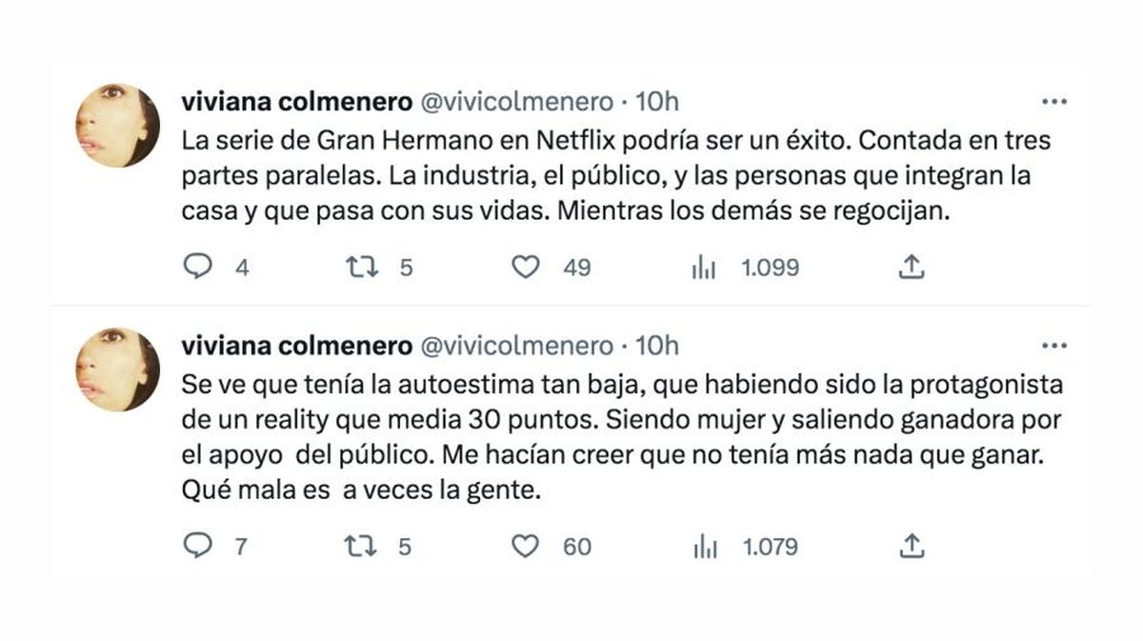Open the more options menu on first tweet

(1056, 97)
